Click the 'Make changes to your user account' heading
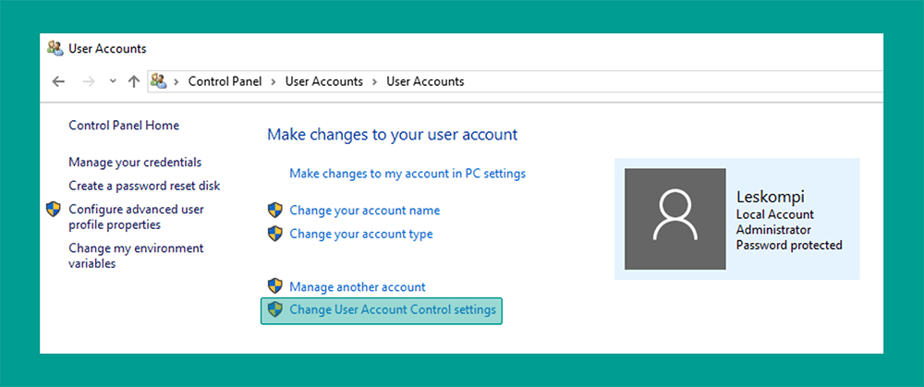The height and width of the screenshot is (387, 924). tap(393, 134)
